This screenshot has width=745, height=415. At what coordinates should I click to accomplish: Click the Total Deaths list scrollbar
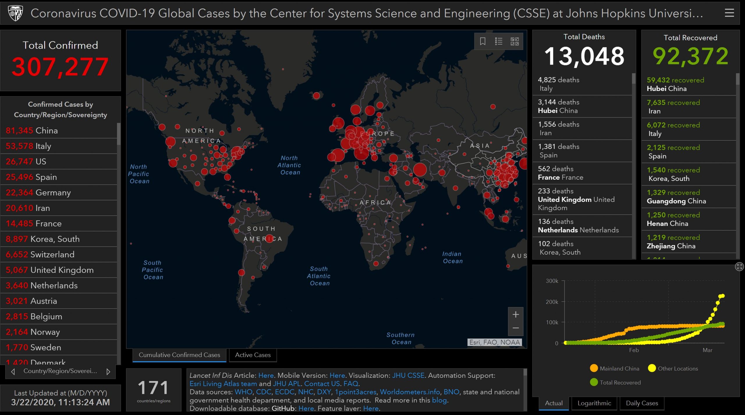point(634,79)
